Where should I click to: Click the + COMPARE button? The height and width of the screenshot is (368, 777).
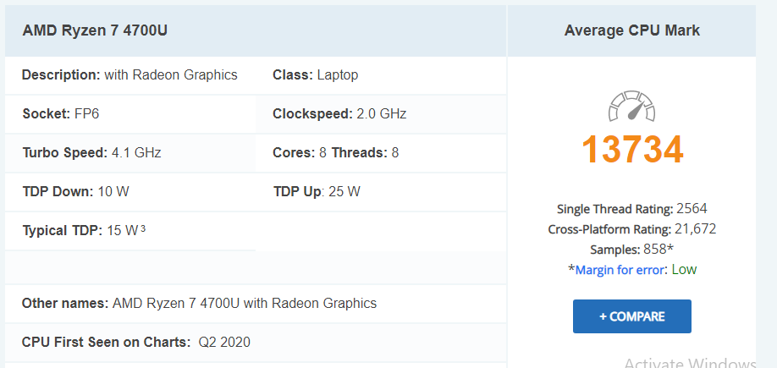click(x=631, y=316)
